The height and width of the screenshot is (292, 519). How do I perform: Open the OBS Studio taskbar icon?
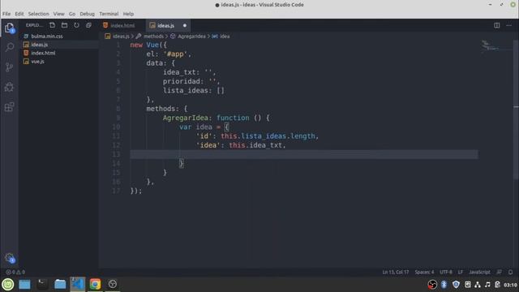pos(113,285)
